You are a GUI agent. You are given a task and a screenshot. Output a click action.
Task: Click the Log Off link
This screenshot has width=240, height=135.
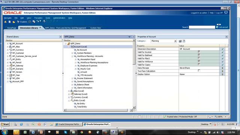tap(219, 13)
